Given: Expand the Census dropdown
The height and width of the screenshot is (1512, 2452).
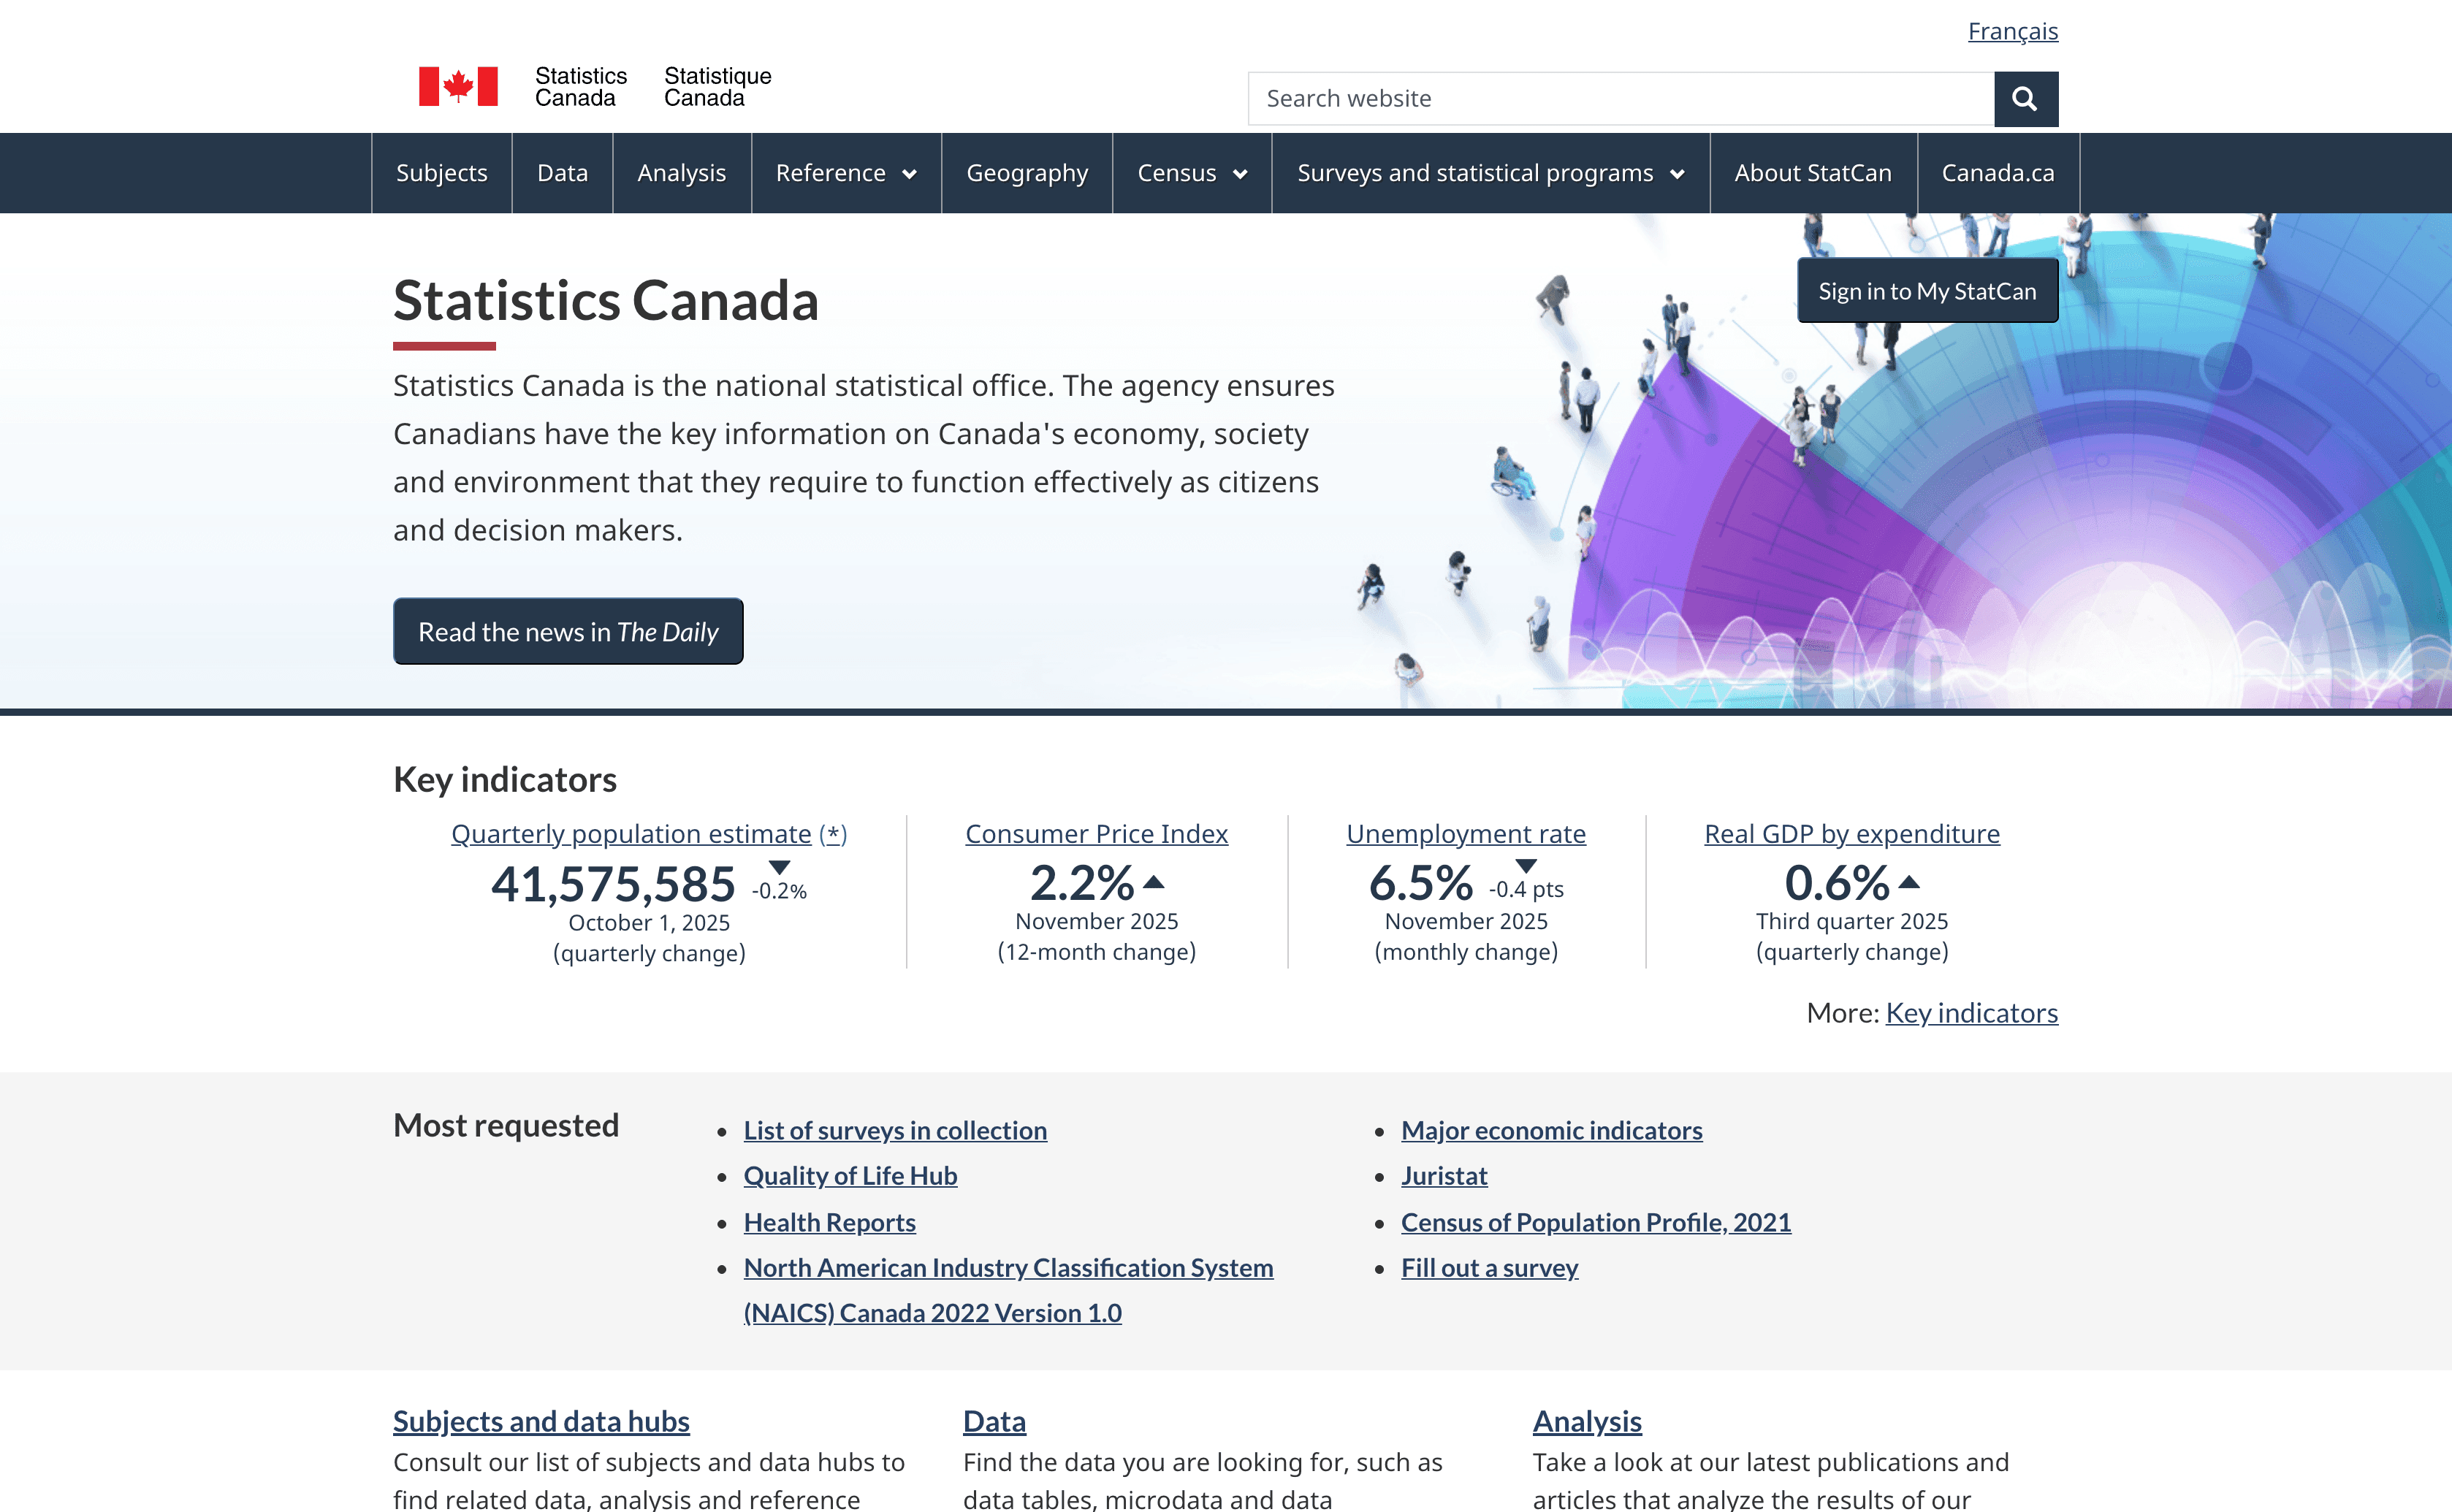Looking at the screenshot, I should [1190, 173].
